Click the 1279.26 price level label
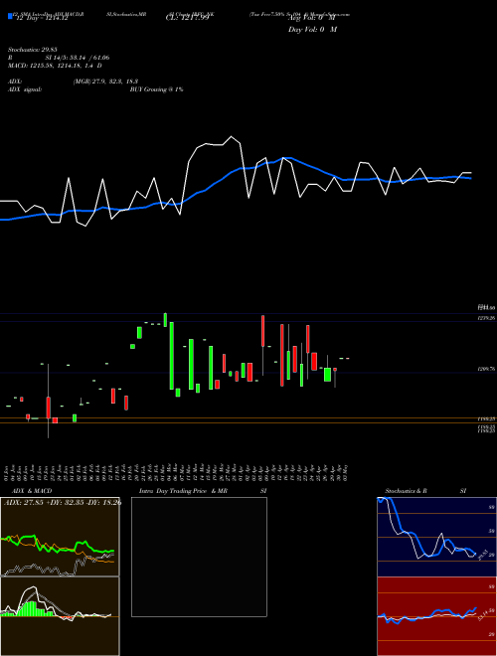 (486, 318)
